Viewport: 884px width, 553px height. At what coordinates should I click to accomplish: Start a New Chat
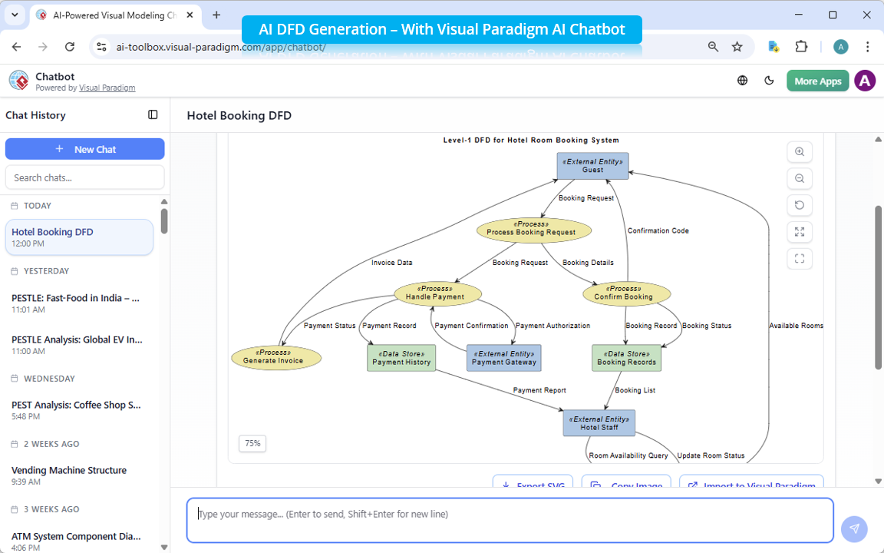84,148
